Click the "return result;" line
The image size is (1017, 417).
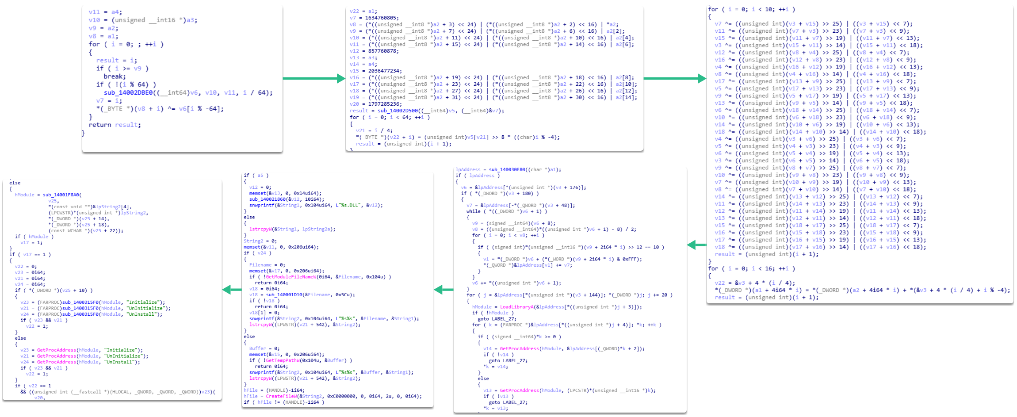pos(115,125)
